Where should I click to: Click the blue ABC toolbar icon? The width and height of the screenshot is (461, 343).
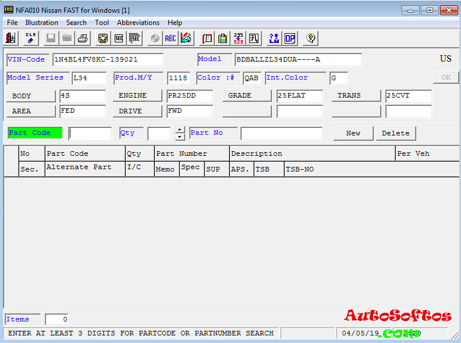[171, 38]
